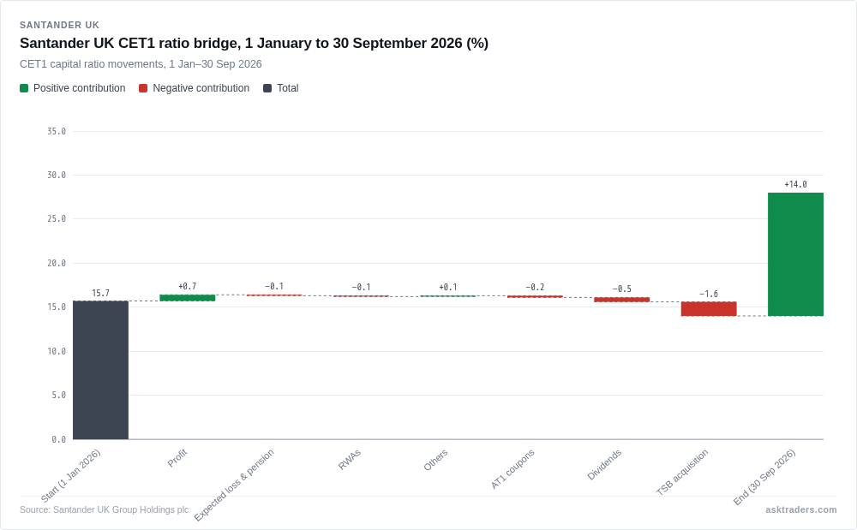Click the green Positive contribution legend swatch

(24, 88)
